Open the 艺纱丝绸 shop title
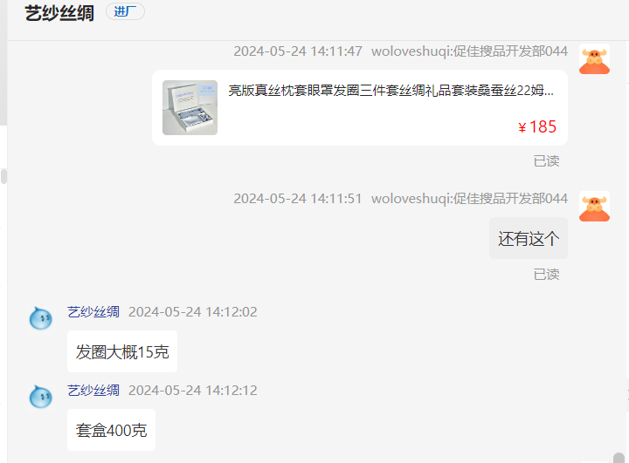This screenshot has height=463, width=629. (x=59, y=13)
